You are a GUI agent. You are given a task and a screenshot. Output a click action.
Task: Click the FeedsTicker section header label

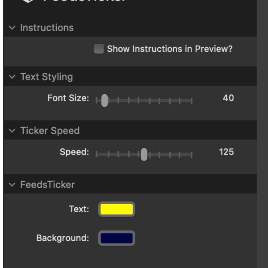click(x=47, y=184)
